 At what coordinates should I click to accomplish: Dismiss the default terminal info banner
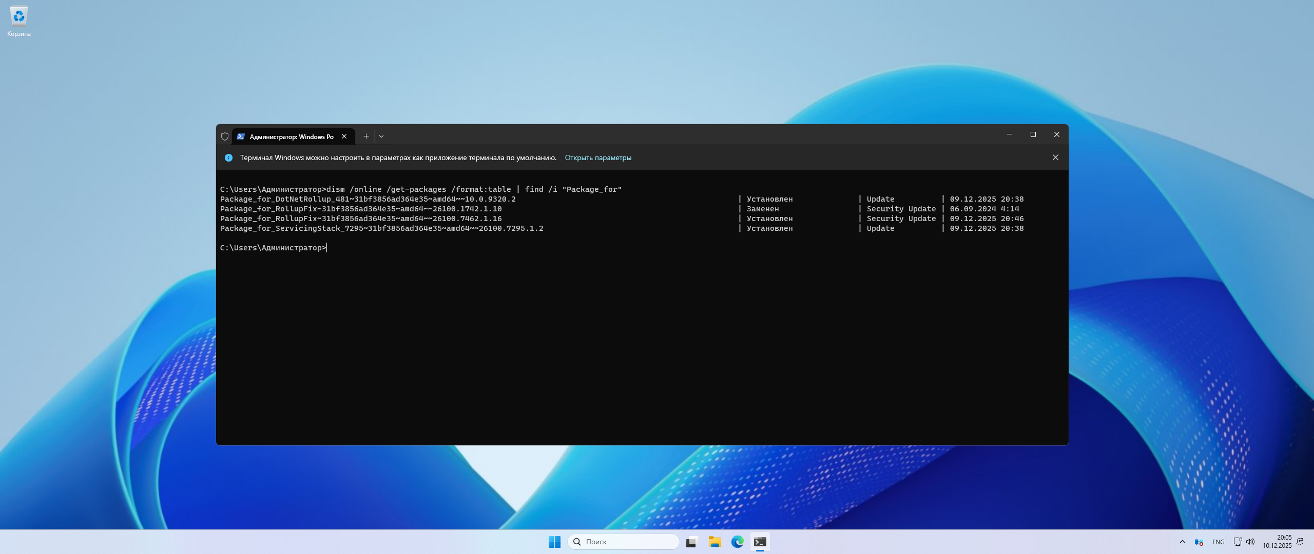[1055, 157]
